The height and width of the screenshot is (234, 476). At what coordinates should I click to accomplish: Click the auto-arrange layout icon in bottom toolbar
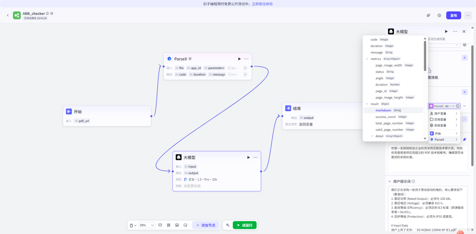169,225
